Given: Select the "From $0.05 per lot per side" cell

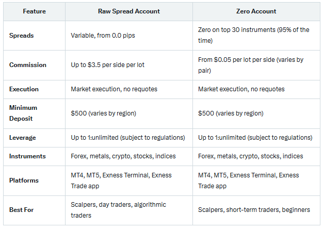Looking at the screenshot, I should point(251,64).
